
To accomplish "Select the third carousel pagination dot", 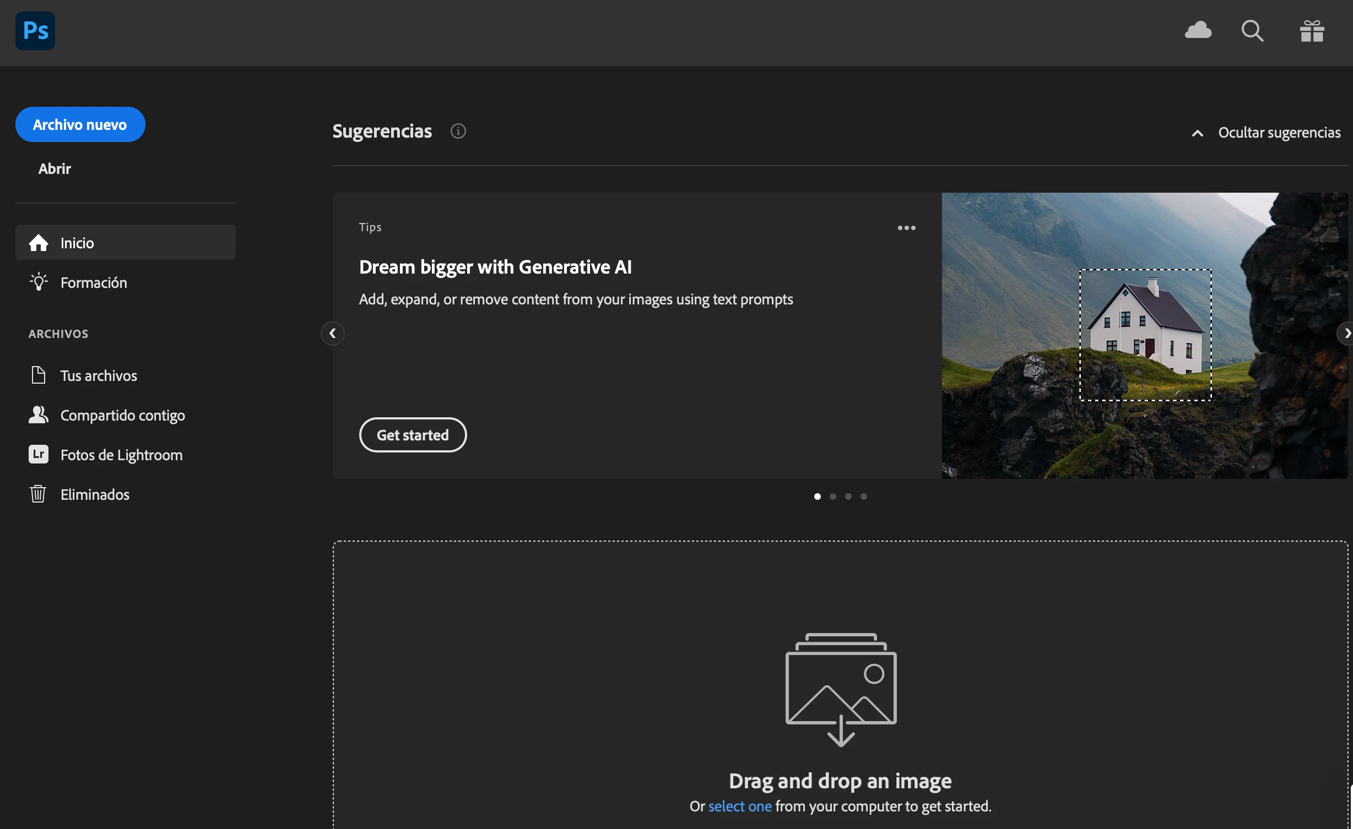I will (x=848, y=497).
